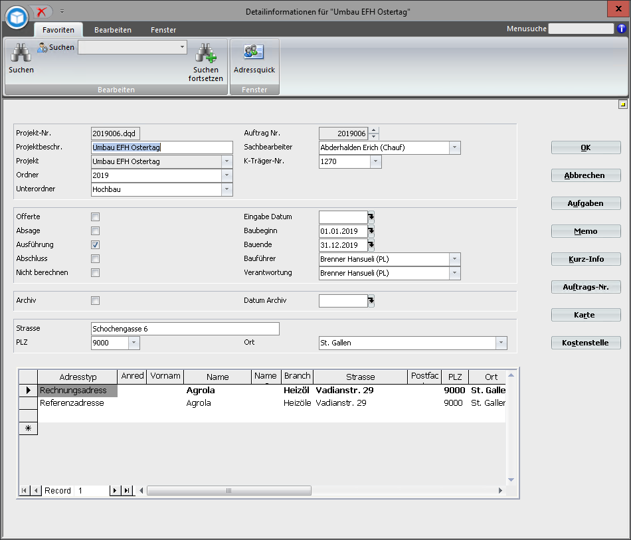Click into the Strasse input field

coord(185,329)
